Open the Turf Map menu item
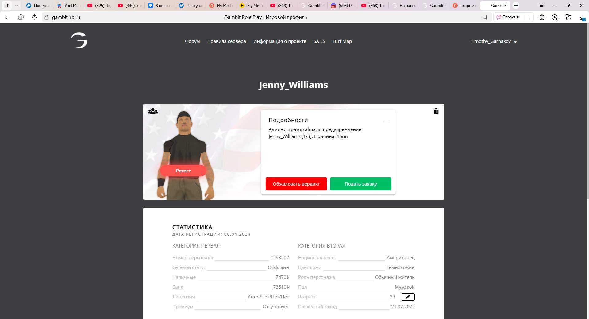 (342, 41)
